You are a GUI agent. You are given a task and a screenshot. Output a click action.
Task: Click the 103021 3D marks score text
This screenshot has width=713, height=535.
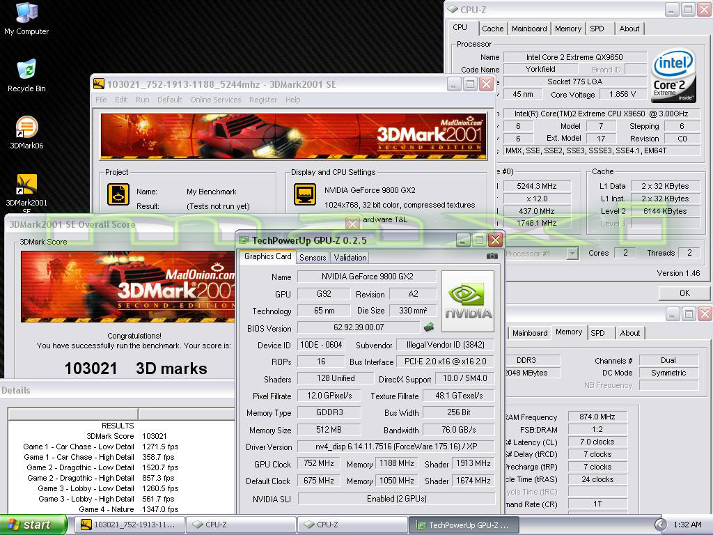[x=136, y=369]
